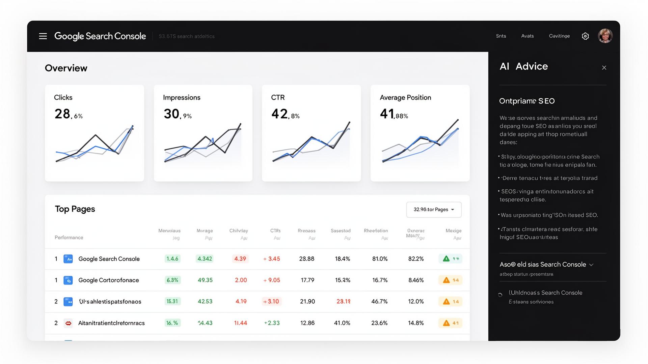
Task: Click the Uhldnoas's Search Console item
Action: tap(545, 293)
